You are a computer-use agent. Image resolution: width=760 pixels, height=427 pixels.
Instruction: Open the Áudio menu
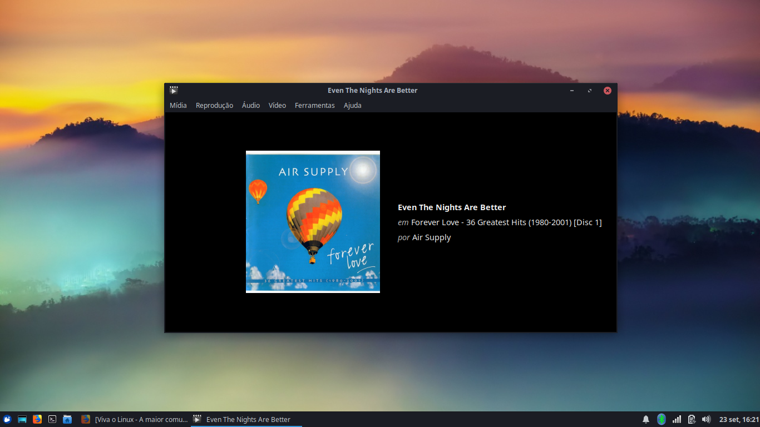click(x=251, y=105)
